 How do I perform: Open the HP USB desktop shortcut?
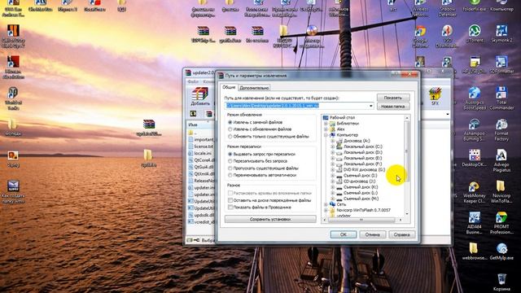click(x=474, y=65)
